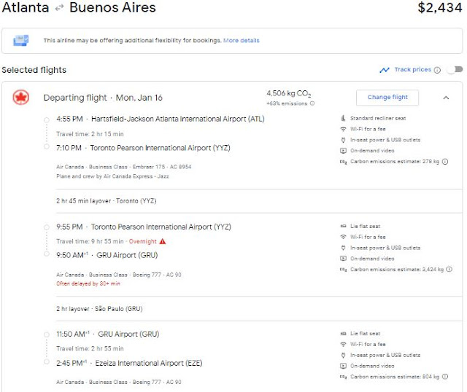The image size is (467, 392).
Task: Click Travel time 9 hr 55 min text
Action: coord(90,241)
